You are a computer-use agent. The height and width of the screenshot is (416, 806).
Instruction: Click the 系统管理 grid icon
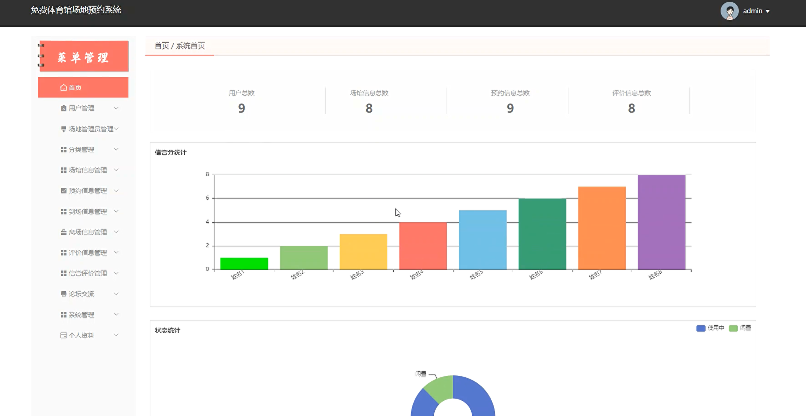click(63, 315)
